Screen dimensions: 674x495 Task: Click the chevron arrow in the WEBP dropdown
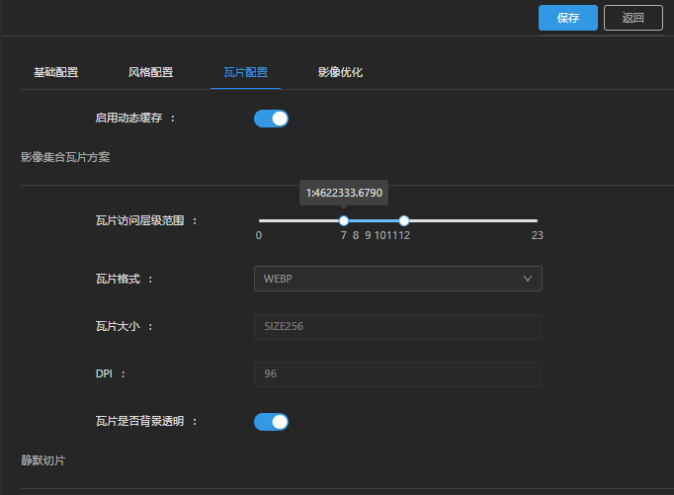[528, 279]
